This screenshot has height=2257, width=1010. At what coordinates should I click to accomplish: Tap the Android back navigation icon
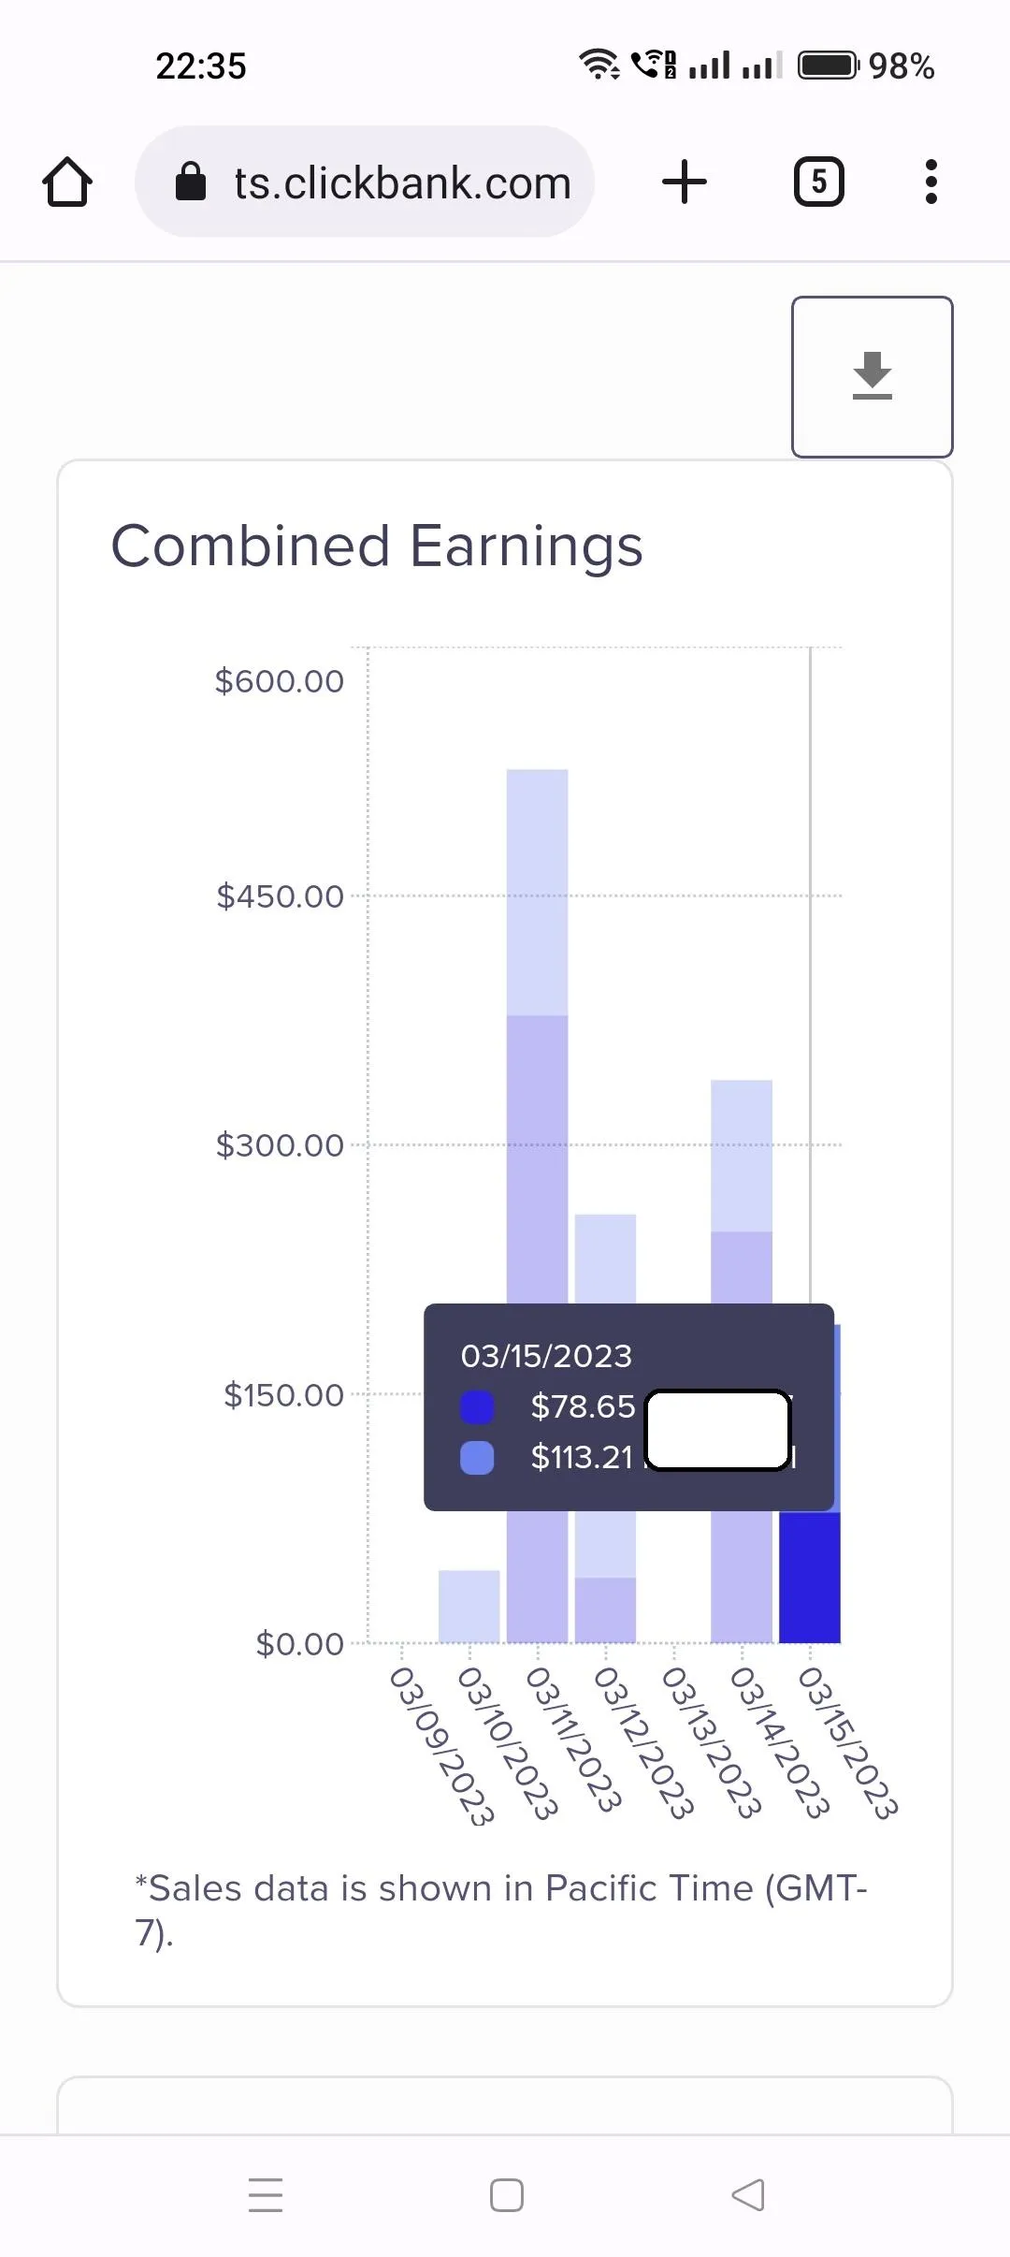748,2194
